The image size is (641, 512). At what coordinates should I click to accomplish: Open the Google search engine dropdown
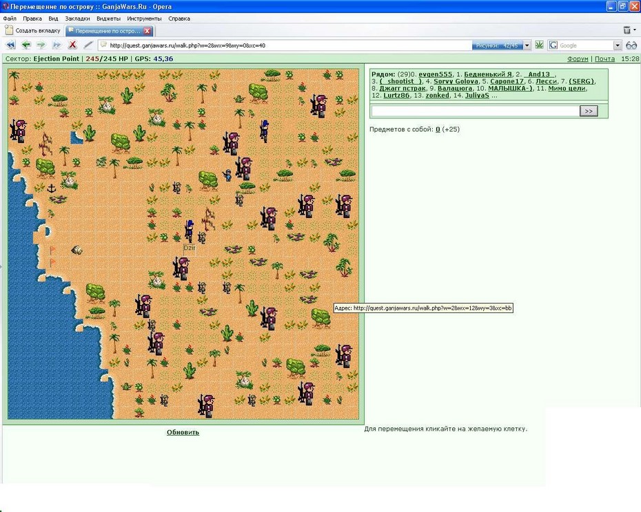pyautogui.click(x=618, y=45)
